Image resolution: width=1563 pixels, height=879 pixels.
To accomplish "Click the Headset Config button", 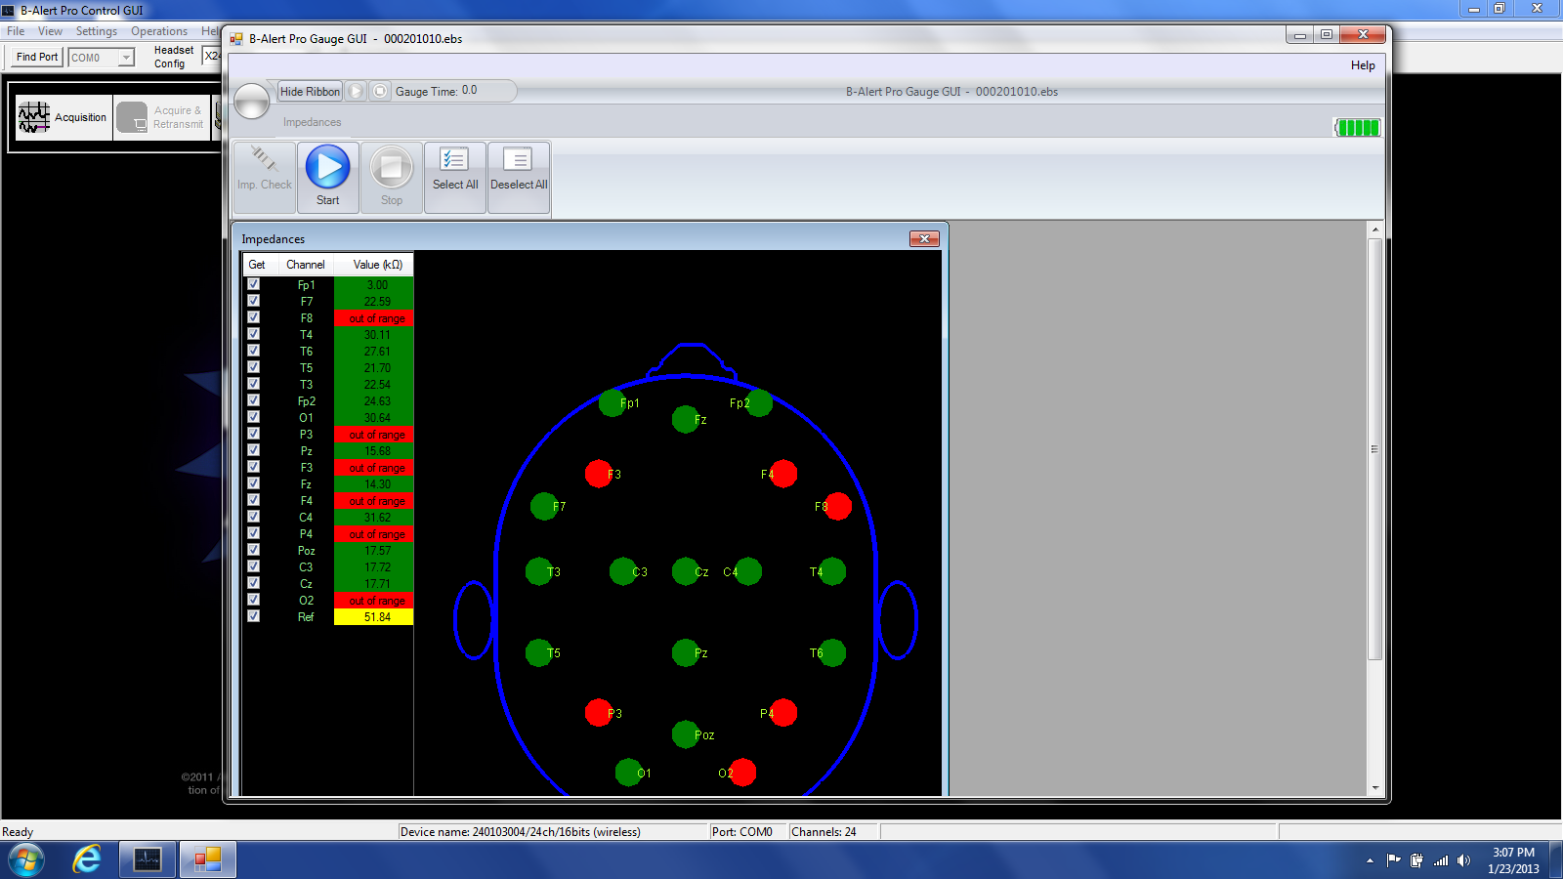I will (x=174, y=57).
